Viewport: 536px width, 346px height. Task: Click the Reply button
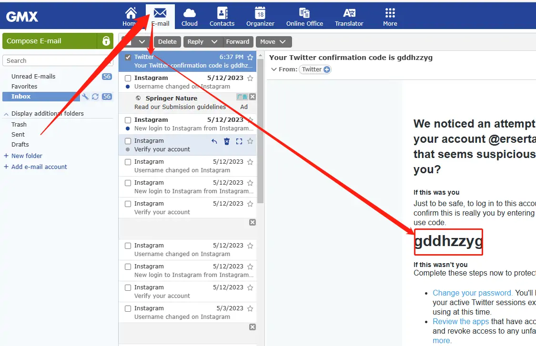point(195,42)
